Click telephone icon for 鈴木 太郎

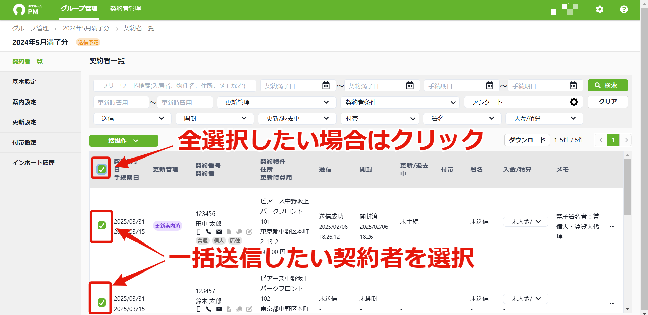(209, 309)
